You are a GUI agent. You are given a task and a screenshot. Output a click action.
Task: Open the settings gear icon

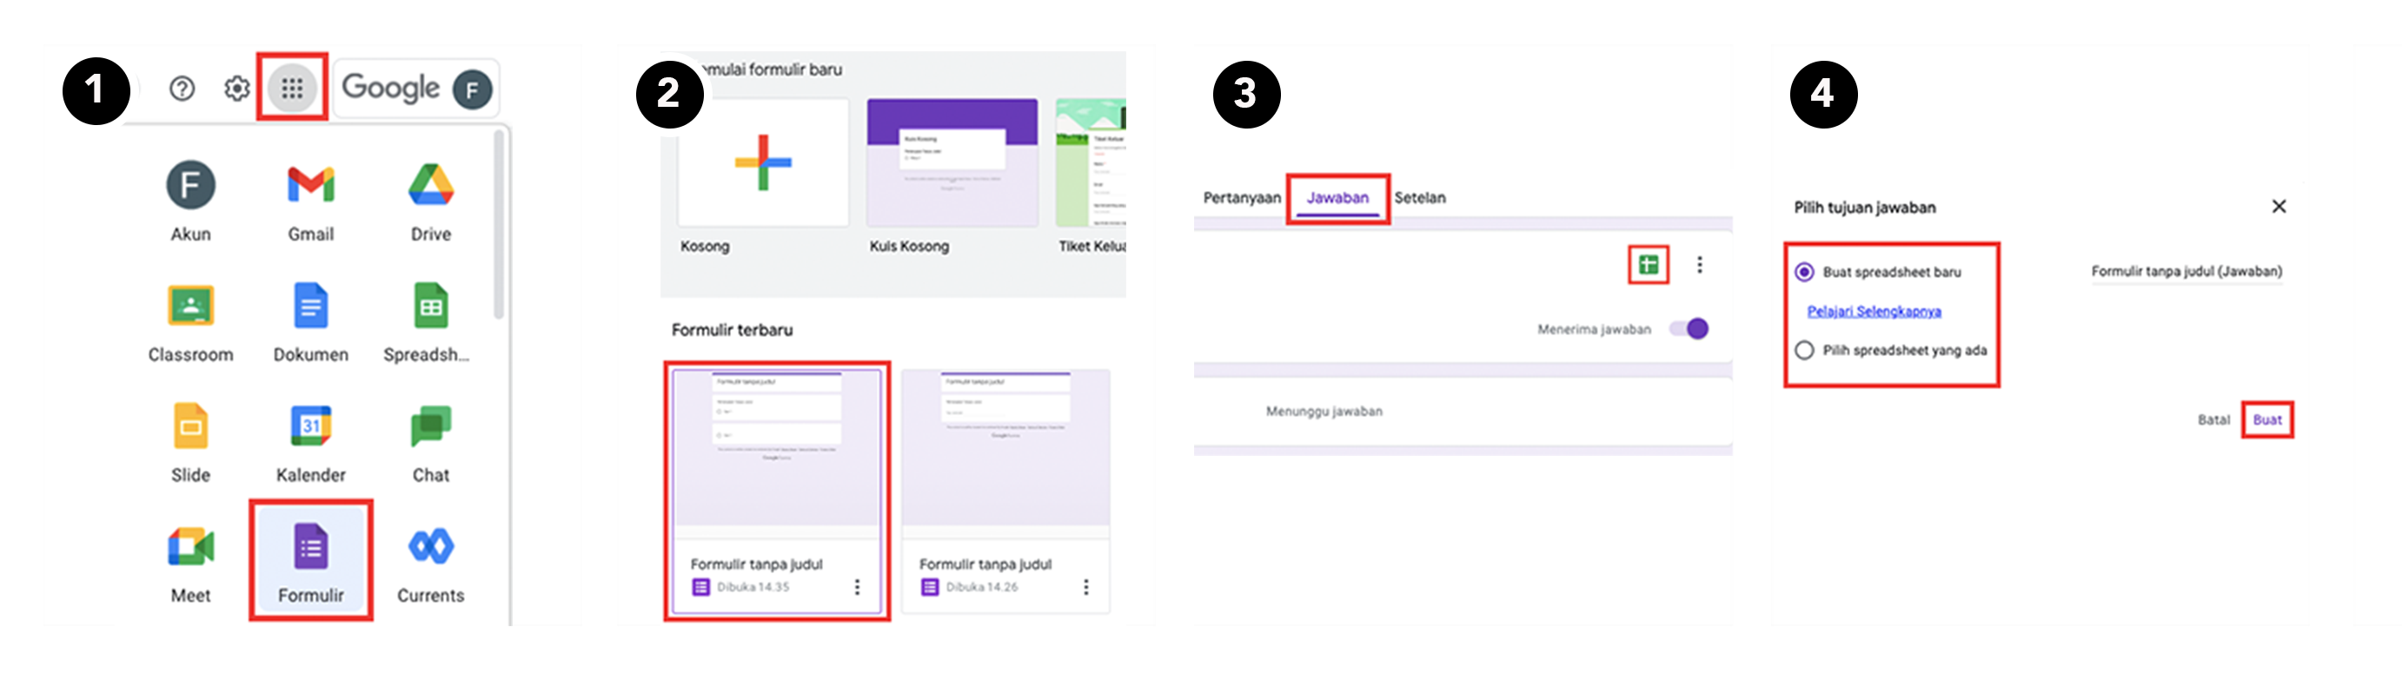click(x=237, y=89)
